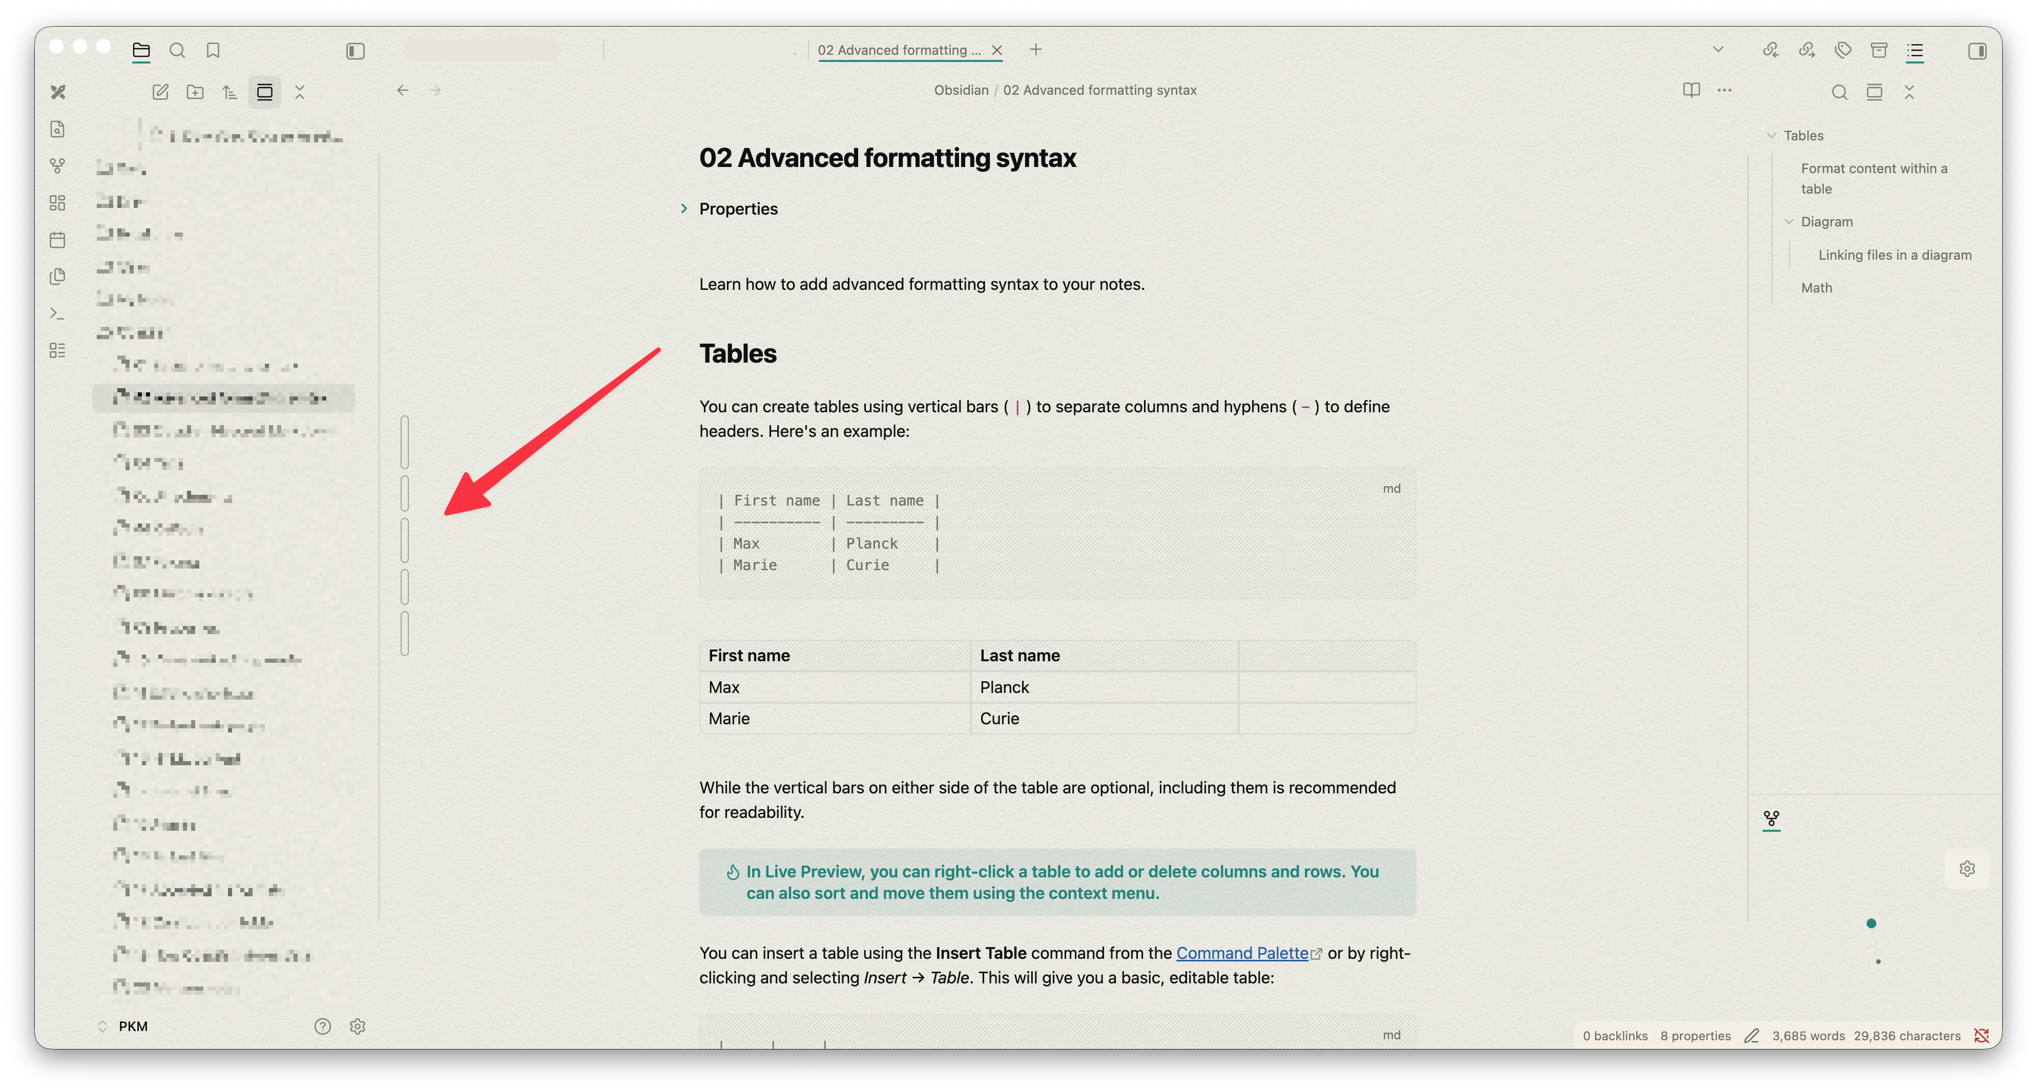The image size is (2037, 1092).
Task: Collapse the Diagram heading in outline
Action: click(1789, 221)
